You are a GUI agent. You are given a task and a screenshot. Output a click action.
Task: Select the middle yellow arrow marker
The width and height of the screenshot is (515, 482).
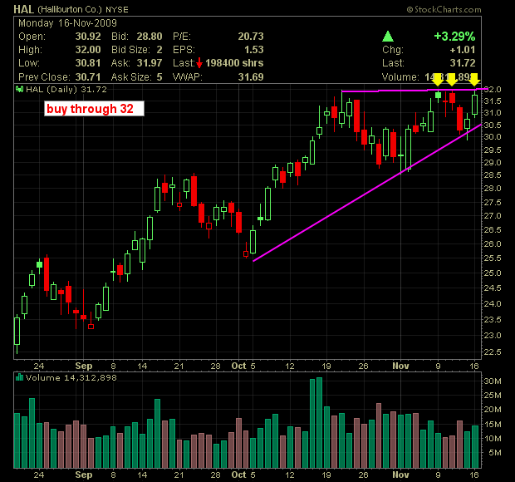tap(451, 80)
